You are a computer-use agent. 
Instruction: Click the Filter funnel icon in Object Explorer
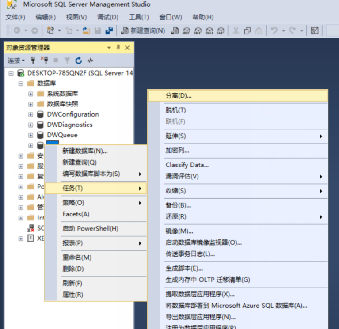click(67, 61)
